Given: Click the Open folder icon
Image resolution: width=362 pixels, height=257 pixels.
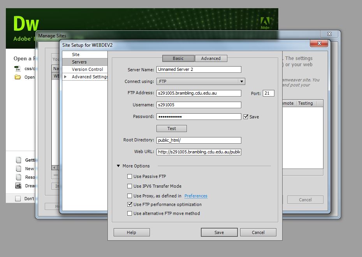Looking at the screenshot, I should point(18,77).
